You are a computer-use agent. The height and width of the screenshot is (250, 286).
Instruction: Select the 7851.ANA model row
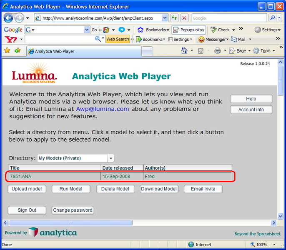point(120,176)
